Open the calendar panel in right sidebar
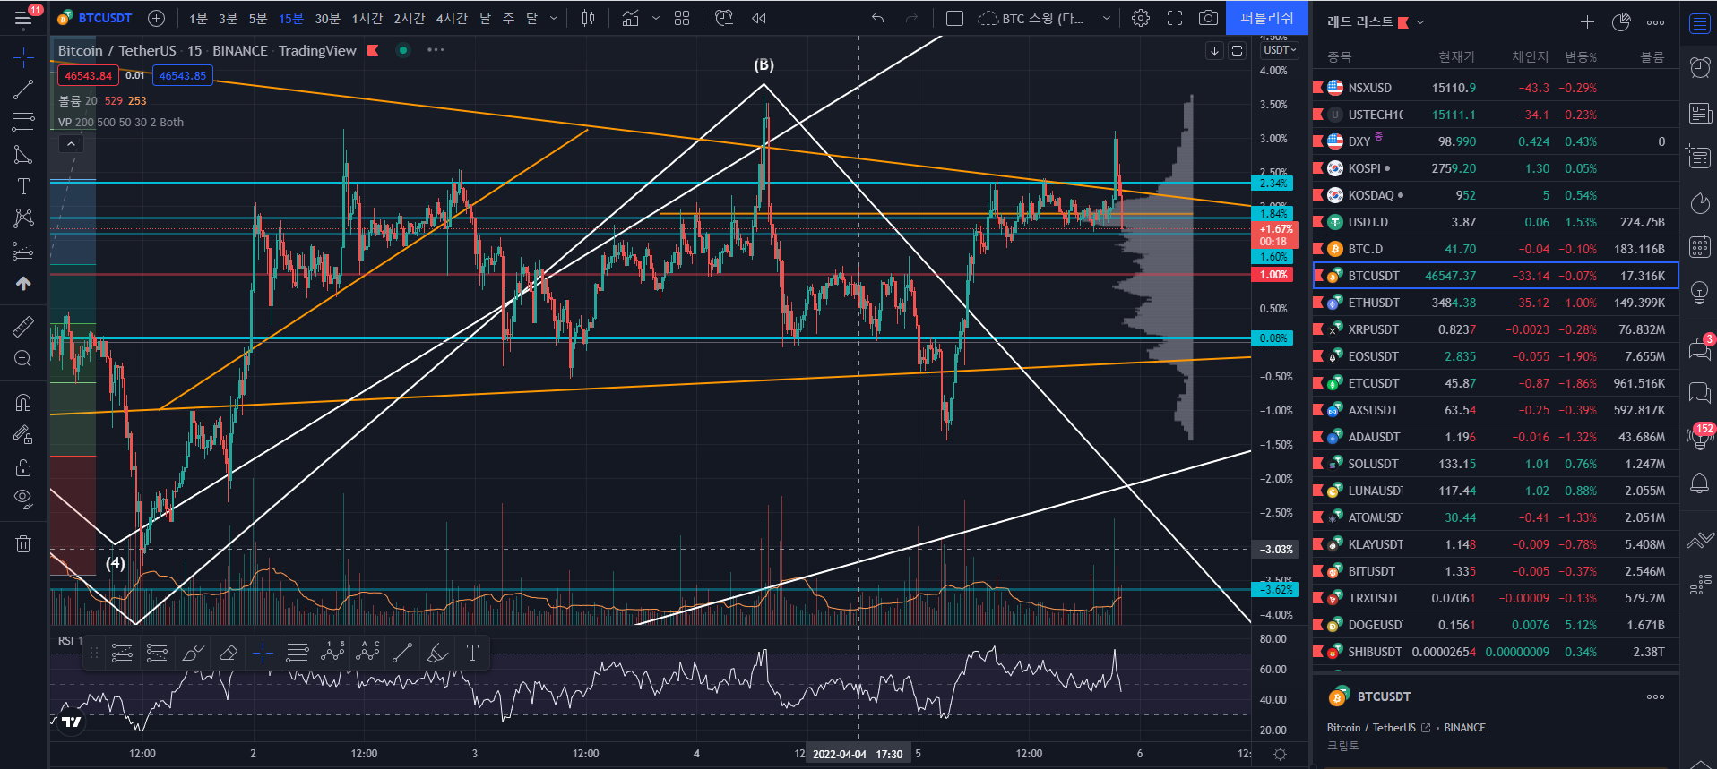1717x769 pixels. pyautogui.click(x=1699, y=246)
